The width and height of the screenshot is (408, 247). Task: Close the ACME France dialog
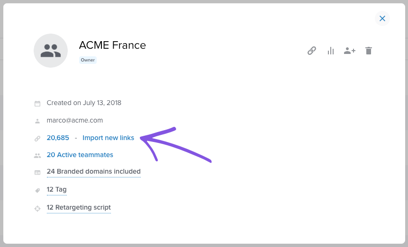click(x=382, y=18)
